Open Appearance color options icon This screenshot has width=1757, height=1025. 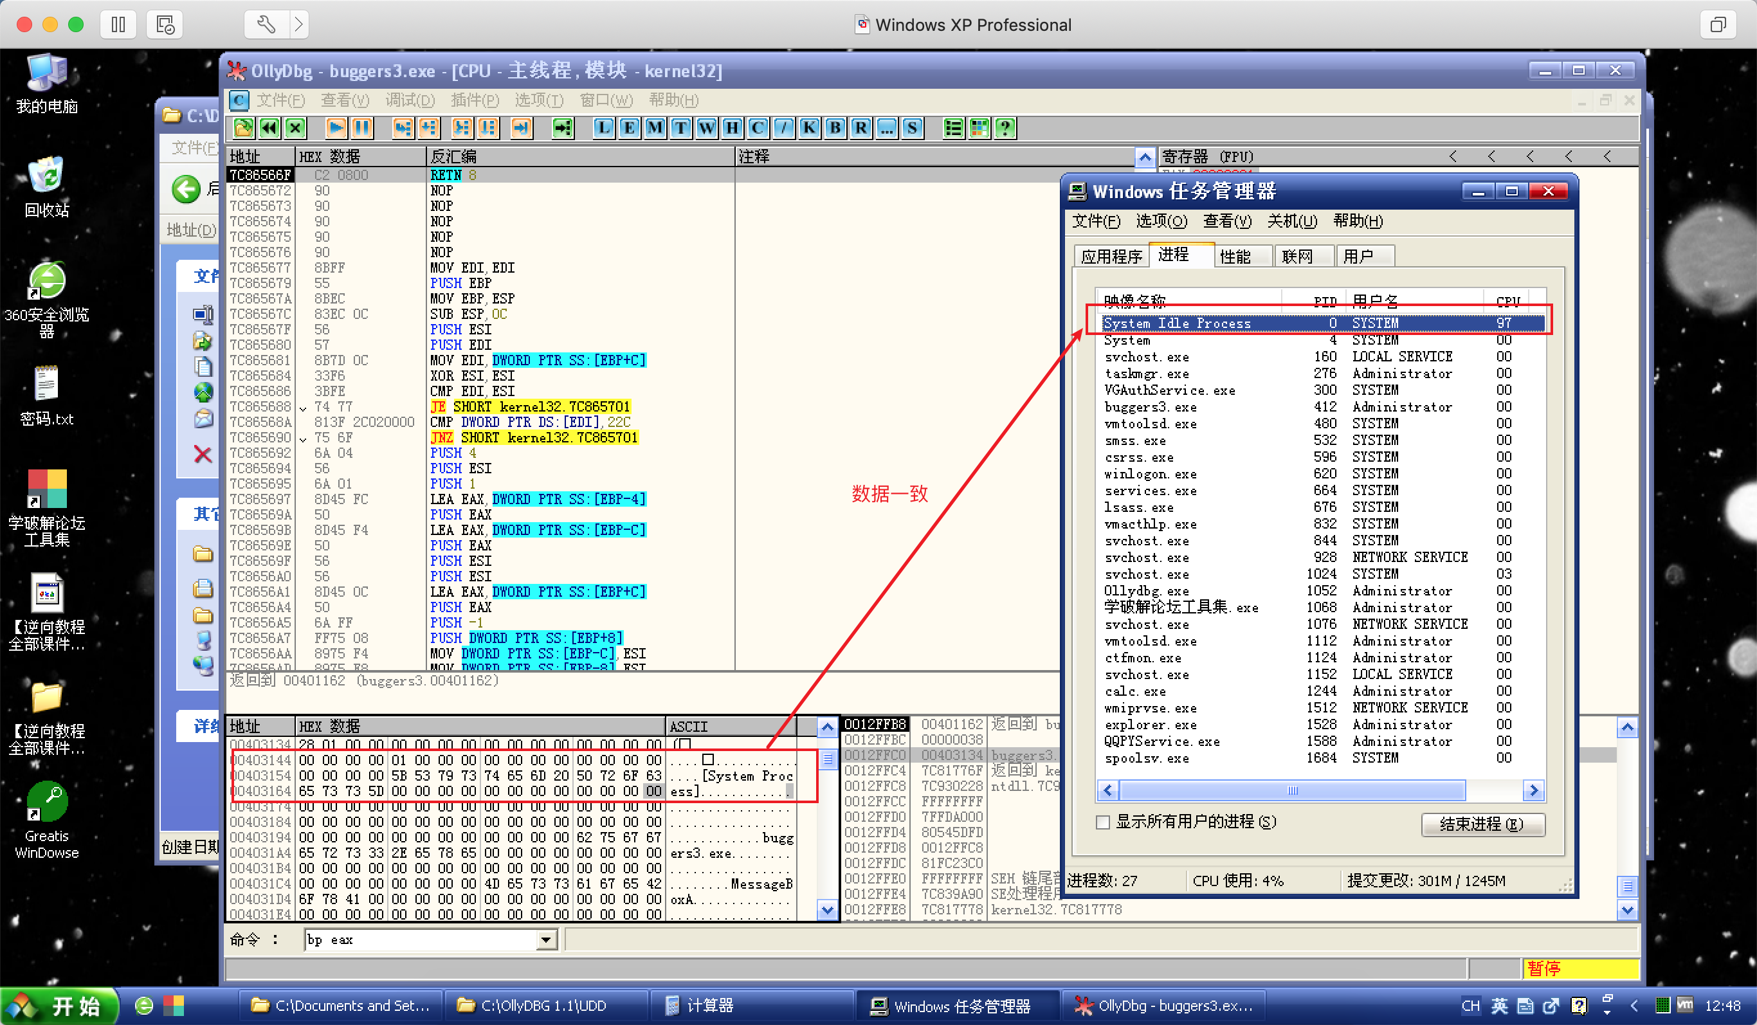[x=979, y=127]
